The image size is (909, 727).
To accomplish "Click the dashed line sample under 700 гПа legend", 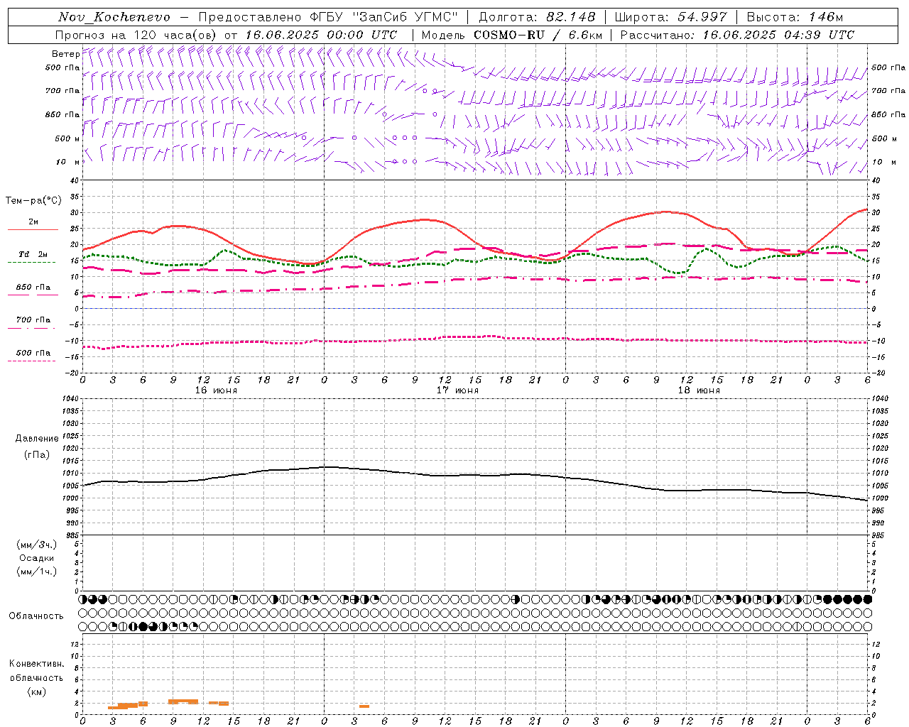I will click(31, 328).
